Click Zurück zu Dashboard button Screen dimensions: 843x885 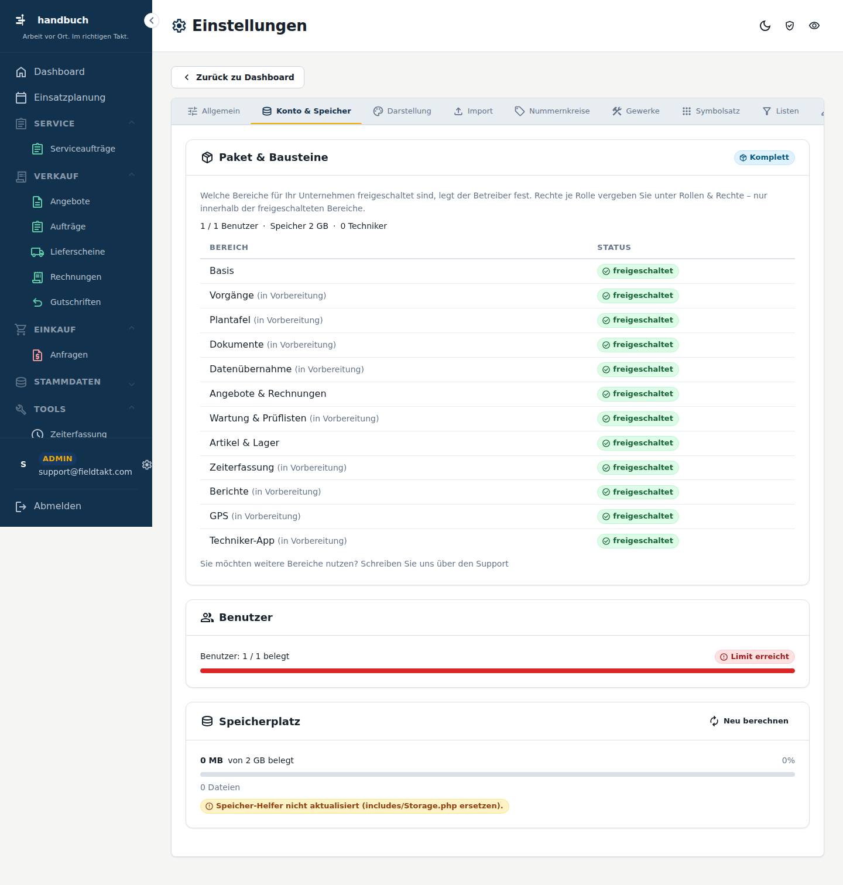[x=238, y=77]
